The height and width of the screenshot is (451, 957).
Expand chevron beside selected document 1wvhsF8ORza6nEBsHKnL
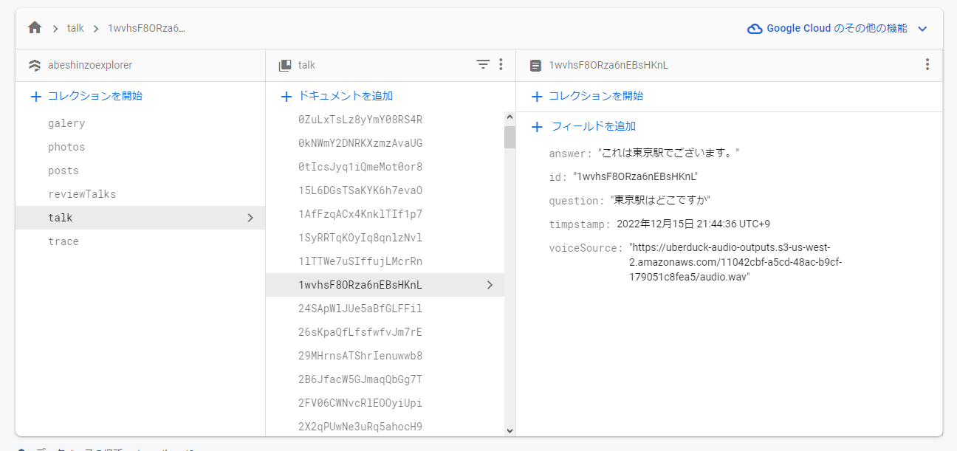click(x=490, y=285)
